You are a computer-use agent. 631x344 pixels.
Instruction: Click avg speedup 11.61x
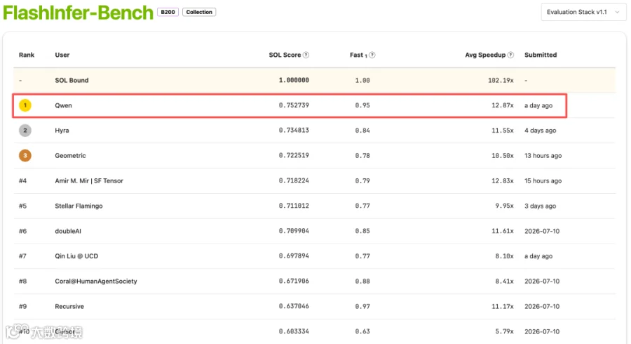click(x=503, y=231)
